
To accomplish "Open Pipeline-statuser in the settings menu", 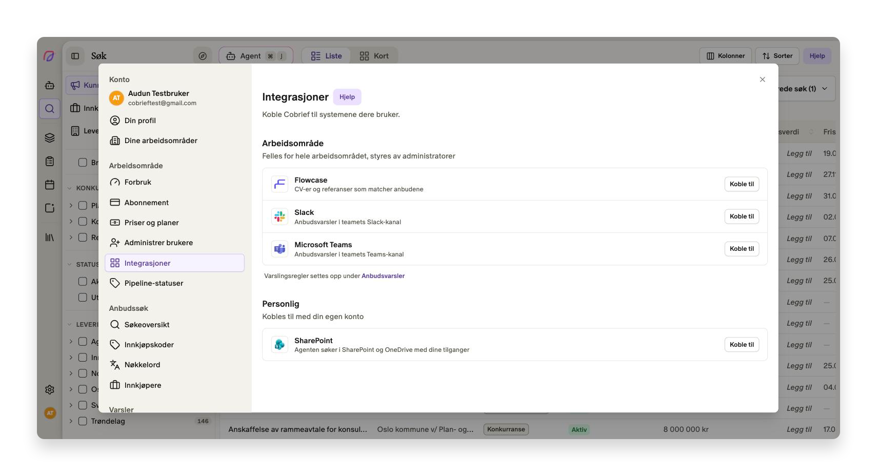I will pos(174,283).
